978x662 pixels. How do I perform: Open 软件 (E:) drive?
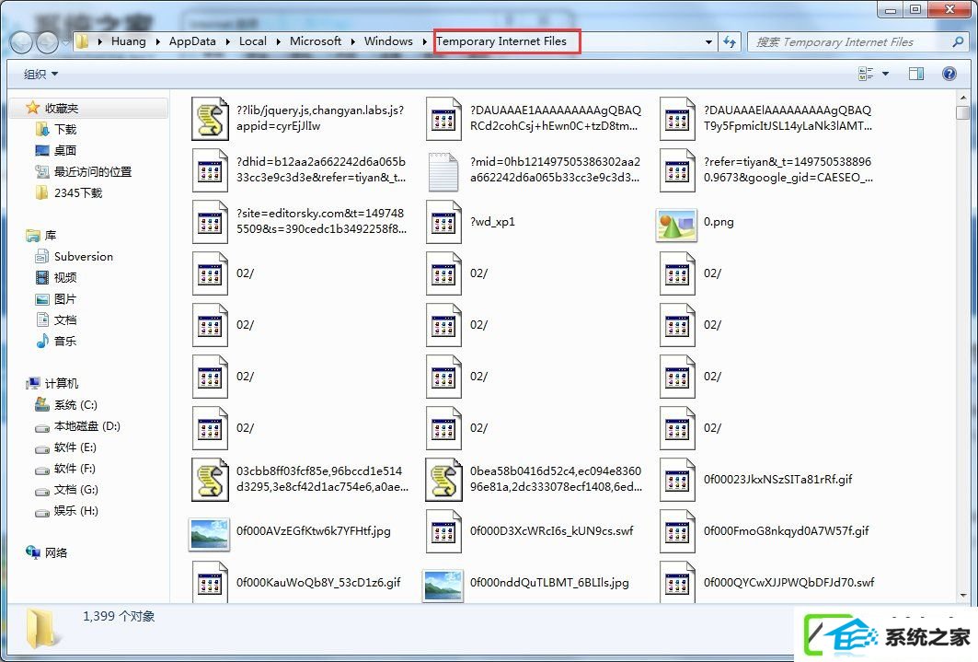point(75,447)
